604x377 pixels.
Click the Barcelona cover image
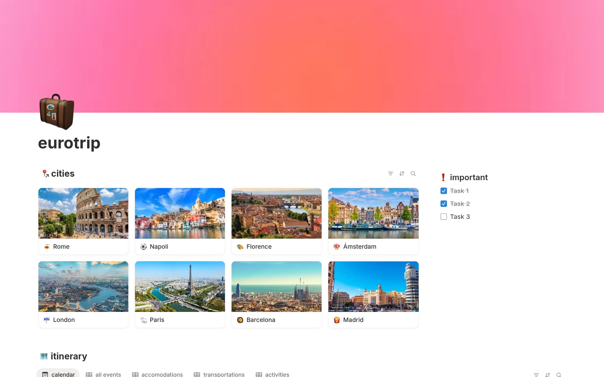click(276, 286)
